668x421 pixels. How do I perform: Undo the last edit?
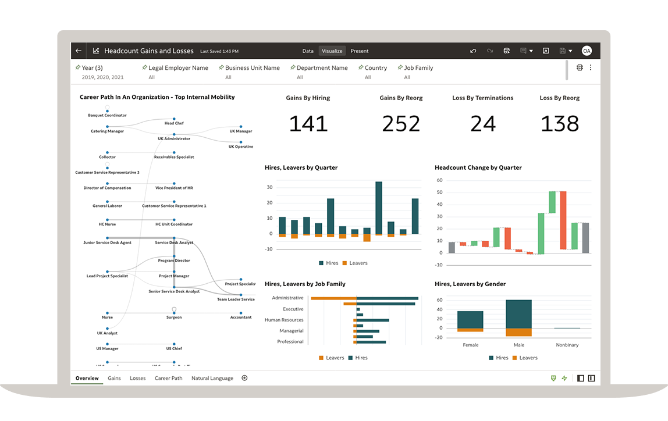[473, 51]
